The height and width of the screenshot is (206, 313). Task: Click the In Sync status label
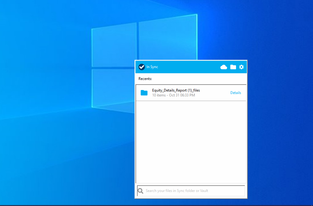[x=152, y=67]
